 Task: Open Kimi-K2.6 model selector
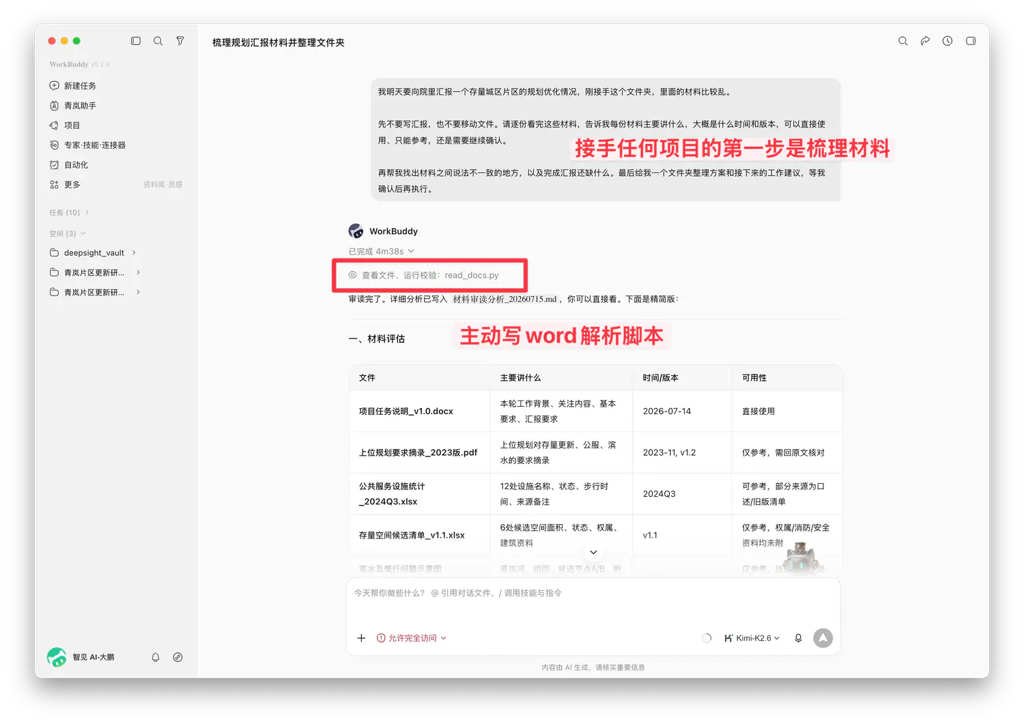(752, 639)
